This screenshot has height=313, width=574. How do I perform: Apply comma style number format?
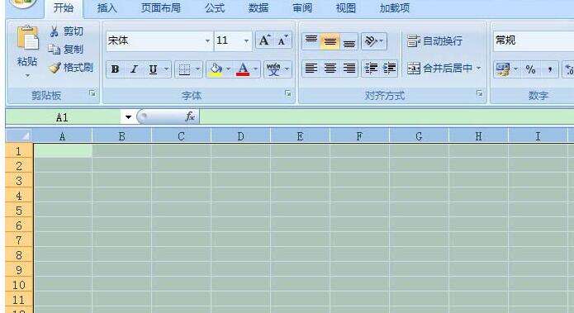[549, 69]
